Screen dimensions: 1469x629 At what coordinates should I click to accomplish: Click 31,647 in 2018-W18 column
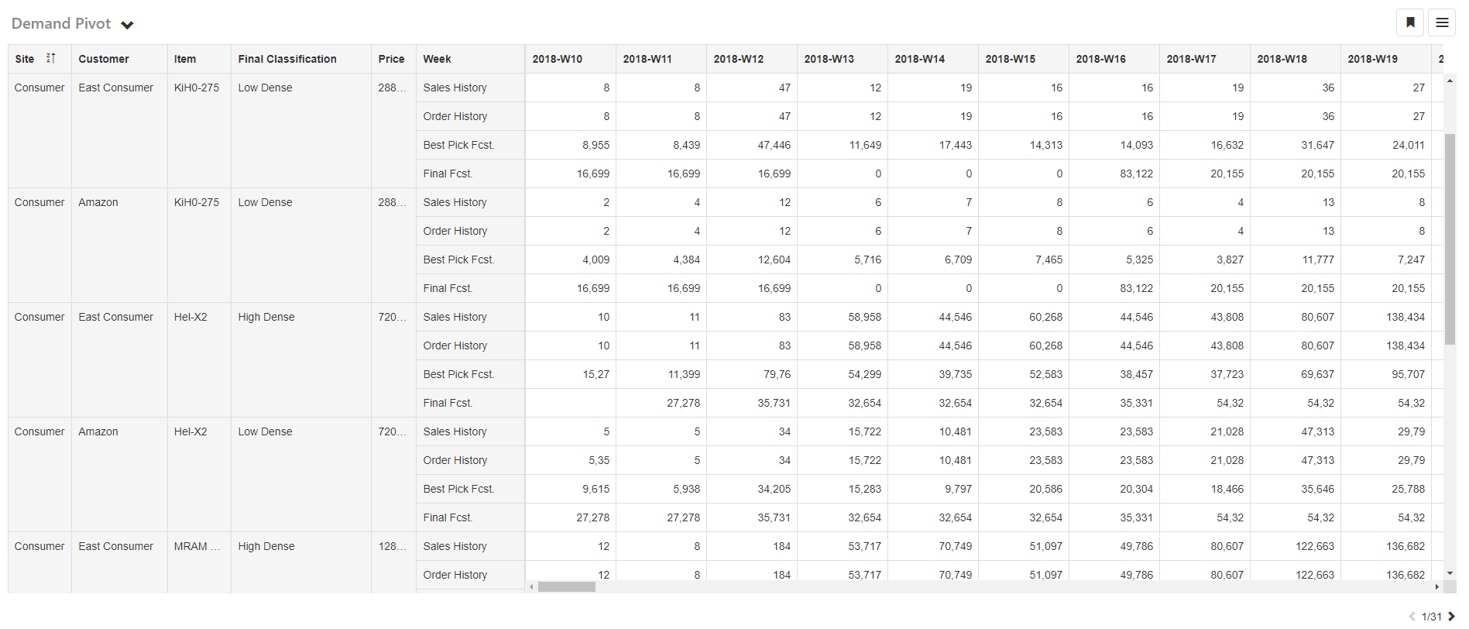tap(1317, 145)
